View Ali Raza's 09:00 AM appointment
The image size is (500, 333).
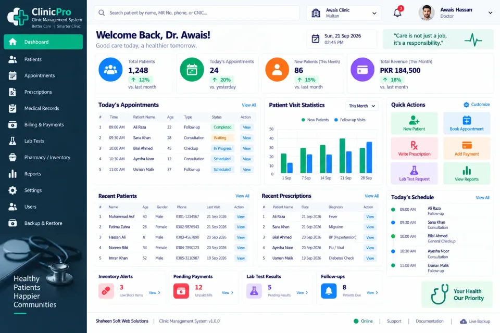click(x=247, y=127)
